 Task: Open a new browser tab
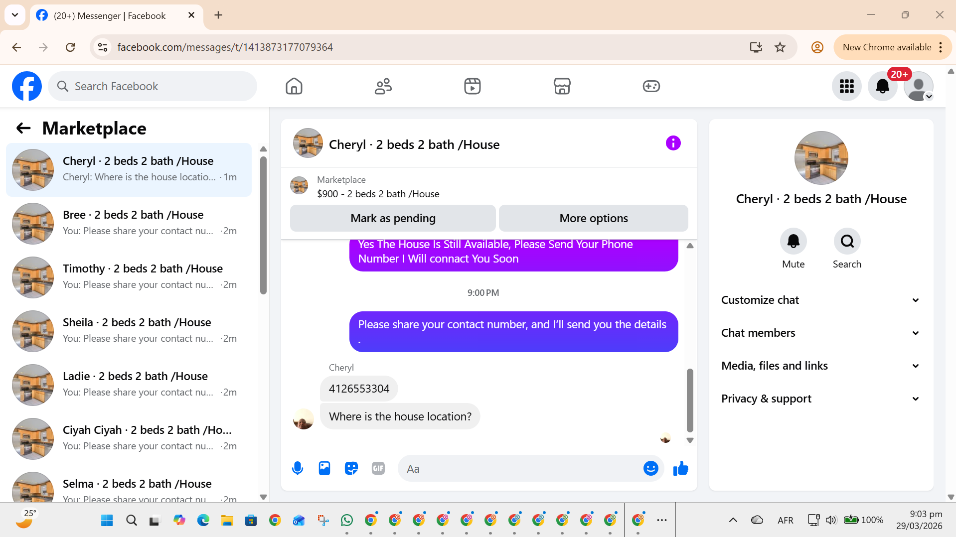[x=218, y=15]
